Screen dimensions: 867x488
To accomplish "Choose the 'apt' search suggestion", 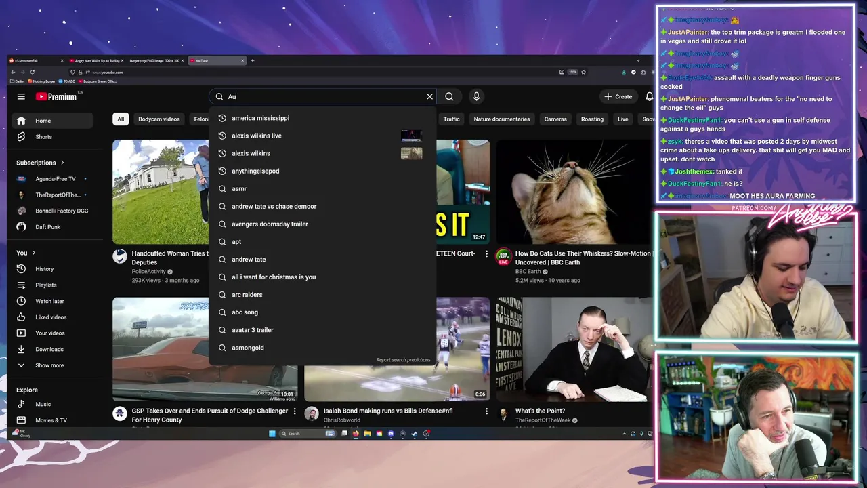I will tap(322, 241).
